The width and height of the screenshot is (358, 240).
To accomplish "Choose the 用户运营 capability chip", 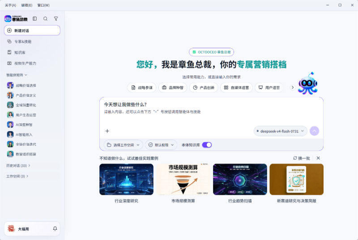I will pos(269,88).
